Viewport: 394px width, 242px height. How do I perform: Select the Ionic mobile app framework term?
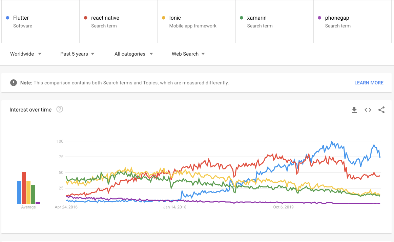[x=196, y=21]
